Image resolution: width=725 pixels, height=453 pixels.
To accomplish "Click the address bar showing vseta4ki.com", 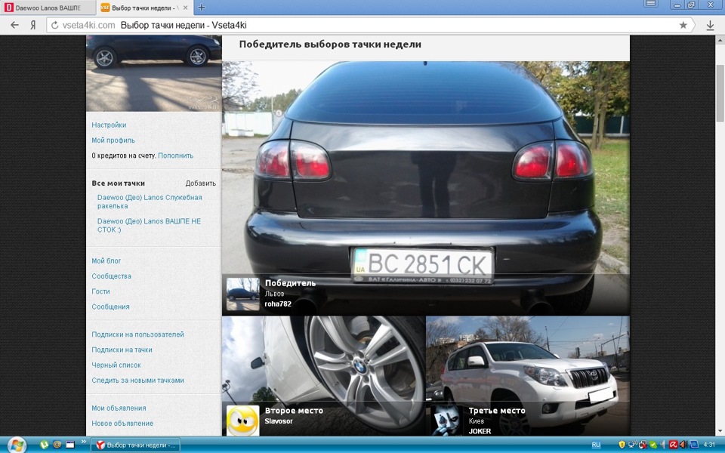I will (x=369, y=26).
